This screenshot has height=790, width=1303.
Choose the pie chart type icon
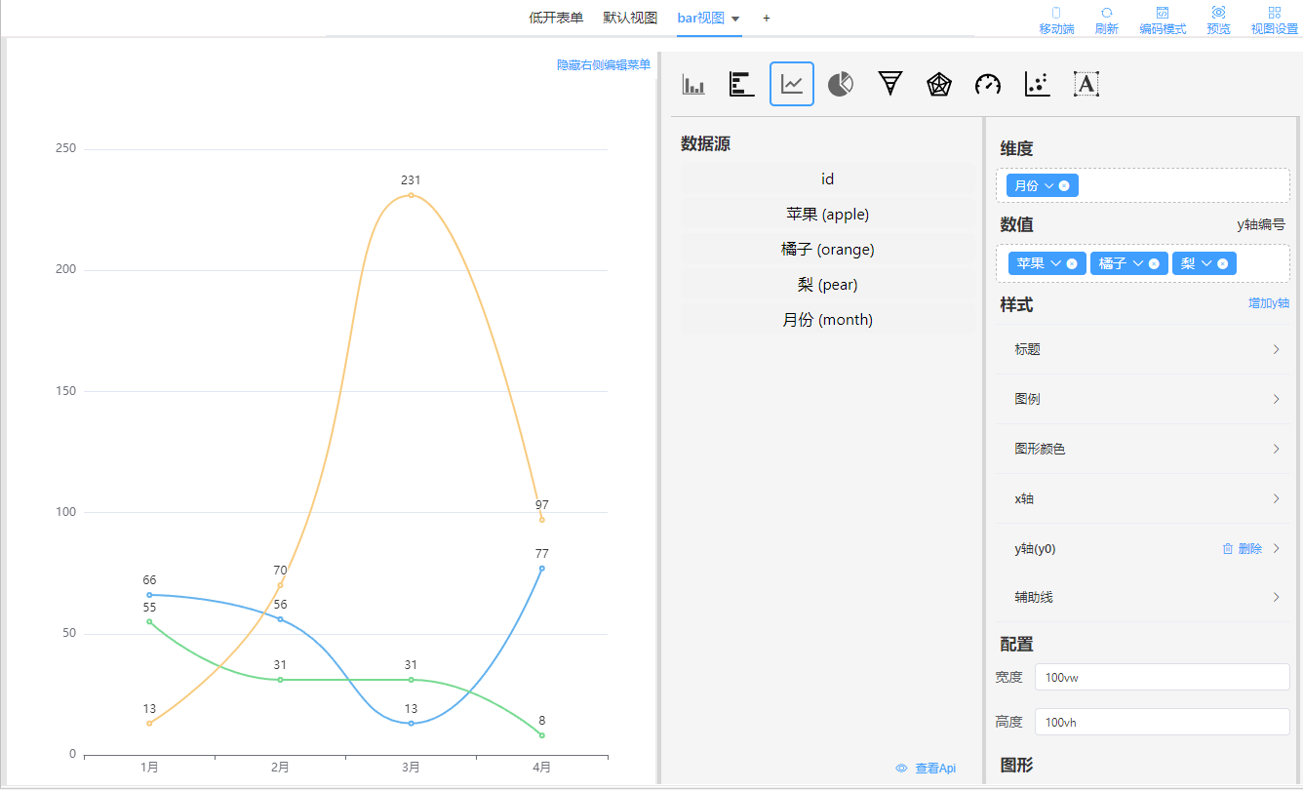(x=841, y=85)
